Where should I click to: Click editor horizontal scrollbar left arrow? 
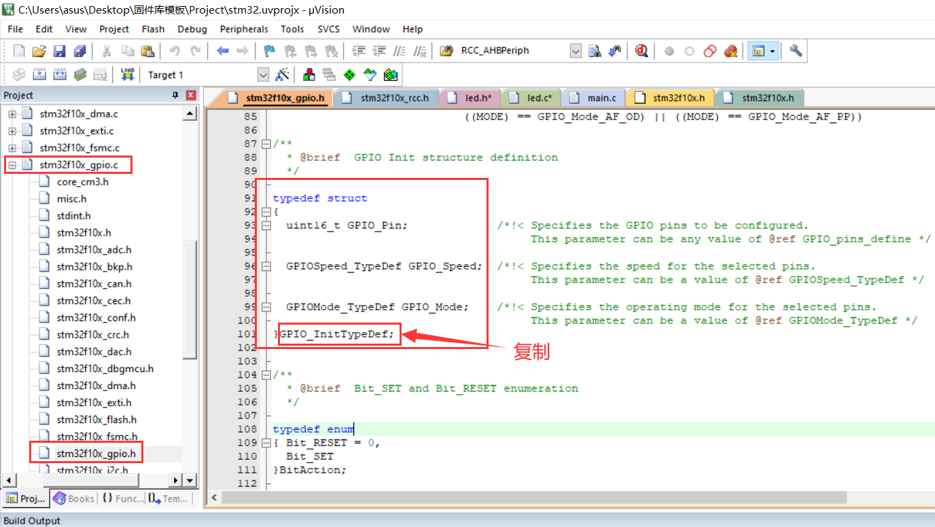click(x=213, y=498)
